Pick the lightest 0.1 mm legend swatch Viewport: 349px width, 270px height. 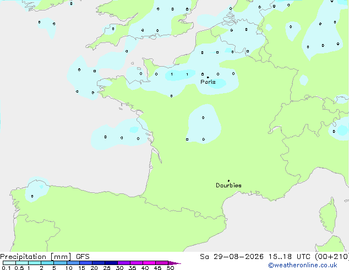(9, 263)
